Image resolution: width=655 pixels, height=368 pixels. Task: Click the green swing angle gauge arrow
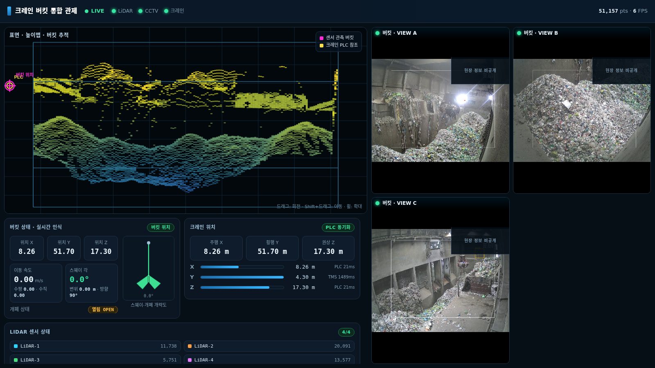point(149,281)
